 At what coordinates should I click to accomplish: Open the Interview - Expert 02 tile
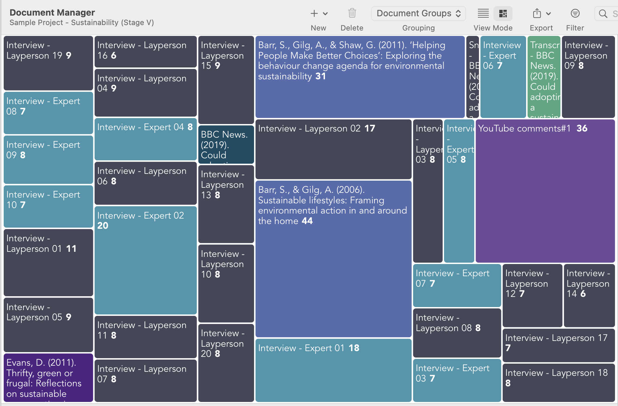(x=145, y=261)
